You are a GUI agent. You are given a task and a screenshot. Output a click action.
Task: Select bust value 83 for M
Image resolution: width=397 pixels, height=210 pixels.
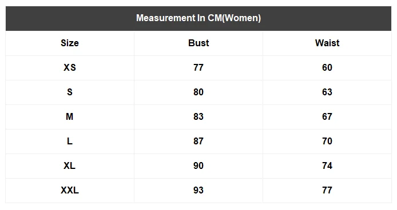199,116
